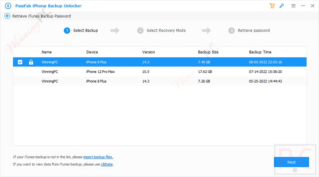The image size is (319, 177).
Task: Click the Backup Time column header
Action: pyautogui.click(x=260, y=52)
